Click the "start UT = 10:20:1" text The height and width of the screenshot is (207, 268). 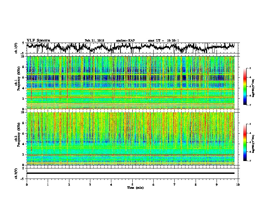pyautogui.click(x=163, y=41)
